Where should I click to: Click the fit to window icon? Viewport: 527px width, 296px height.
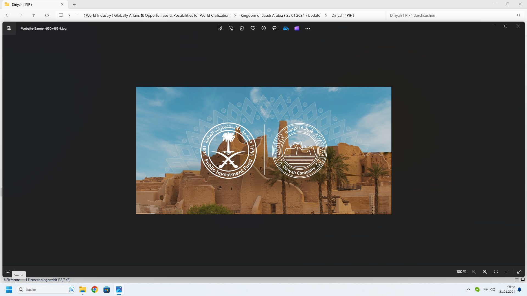(x=496, y=272)
